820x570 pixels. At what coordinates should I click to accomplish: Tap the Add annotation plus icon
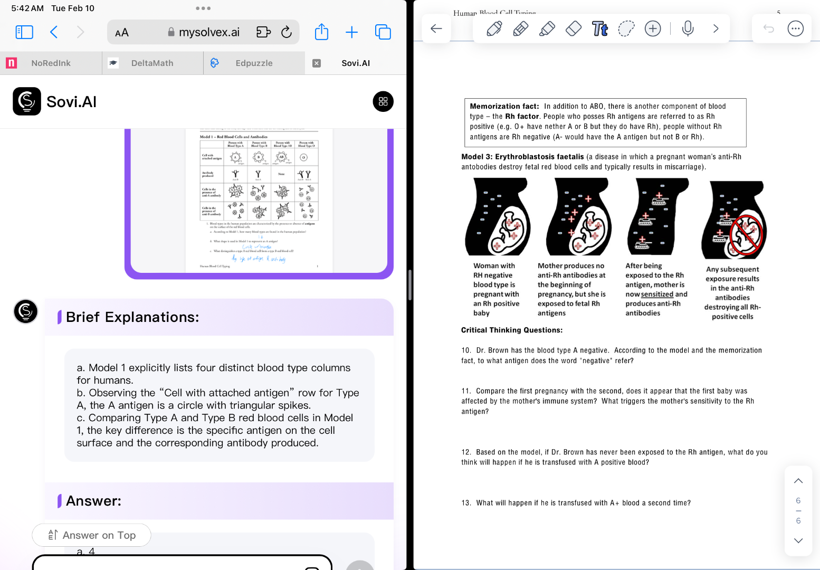click(x=653, y=28)
